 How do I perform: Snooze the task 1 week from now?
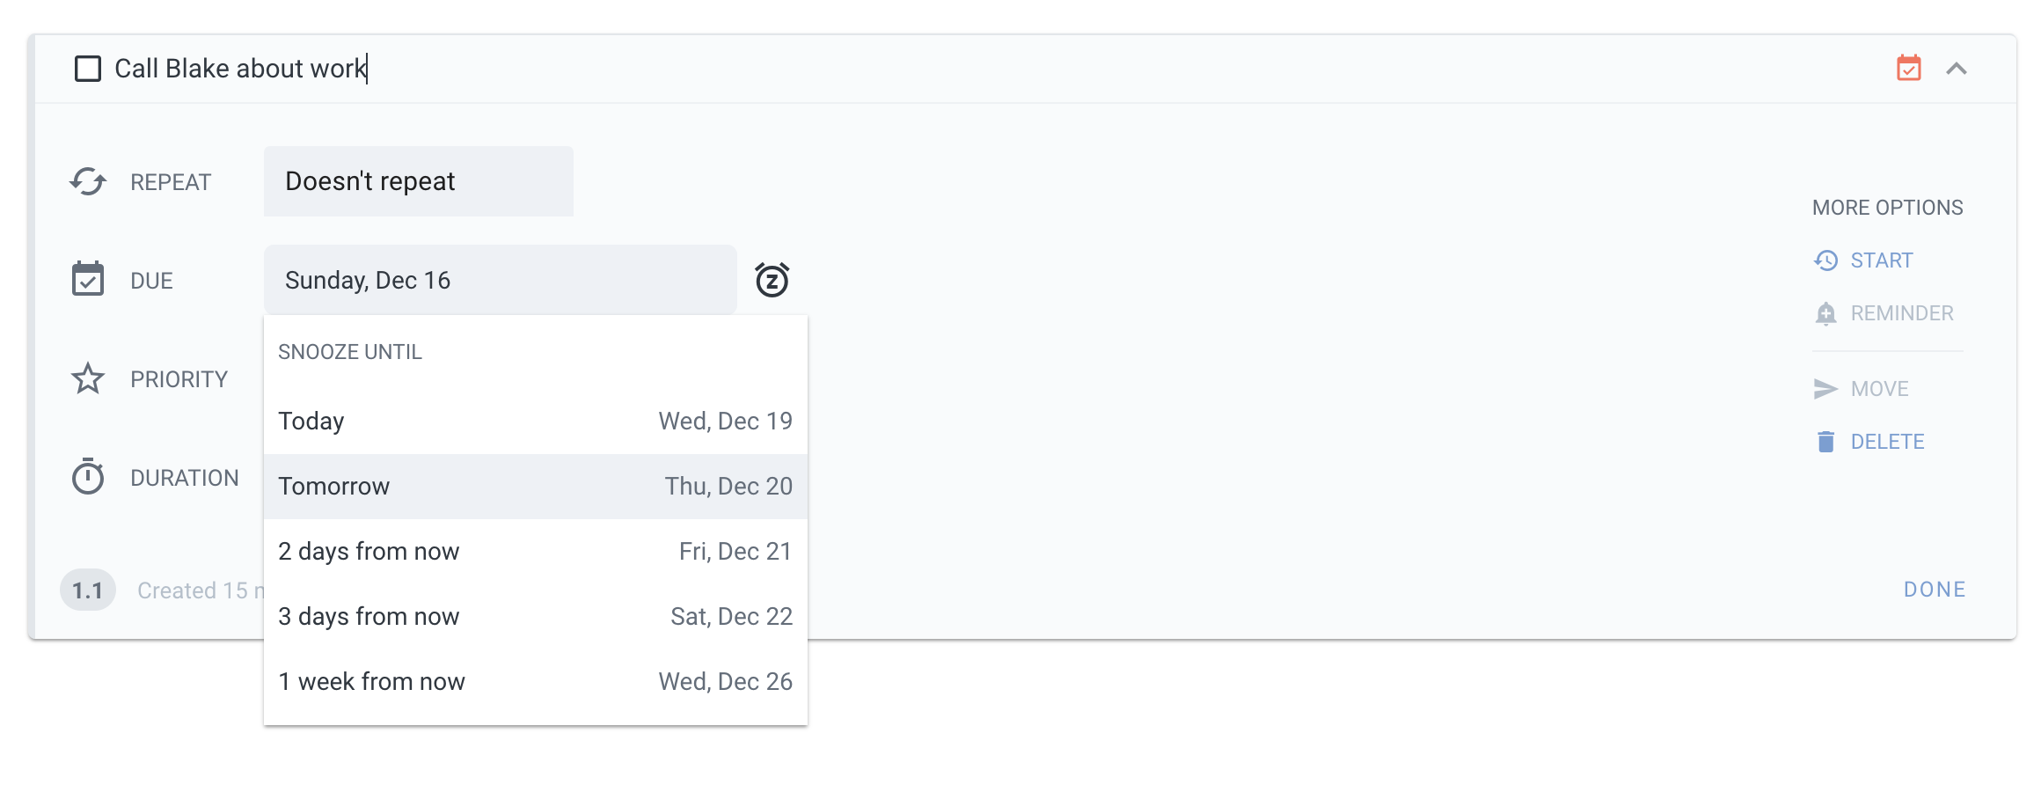pyautogui.click(x=535, y=680)
